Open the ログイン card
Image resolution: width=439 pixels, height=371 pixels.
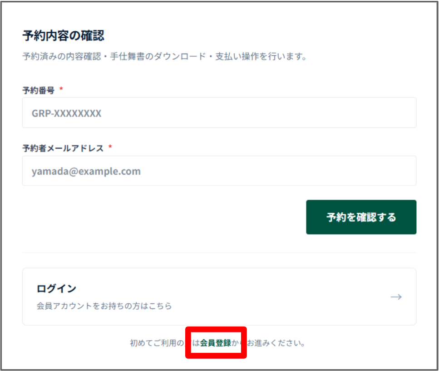tap(219, 297)
